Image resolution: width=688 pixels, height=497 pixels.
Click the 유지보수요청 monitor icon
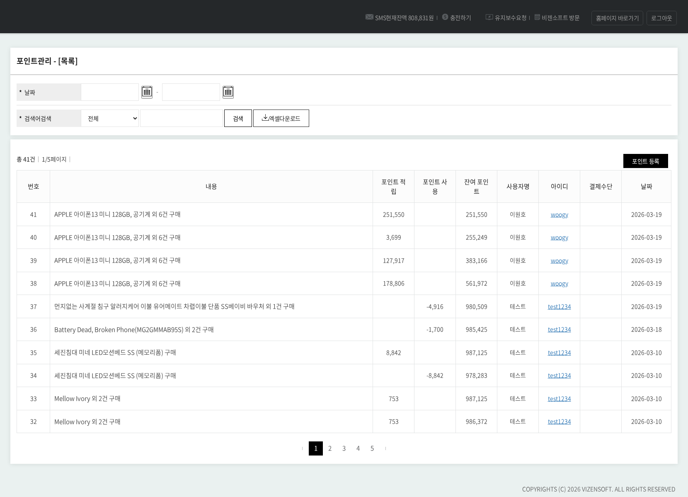point(489,17)
